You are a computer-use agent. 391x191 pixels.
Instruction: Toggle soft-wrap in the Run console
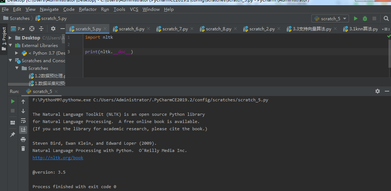23,121
